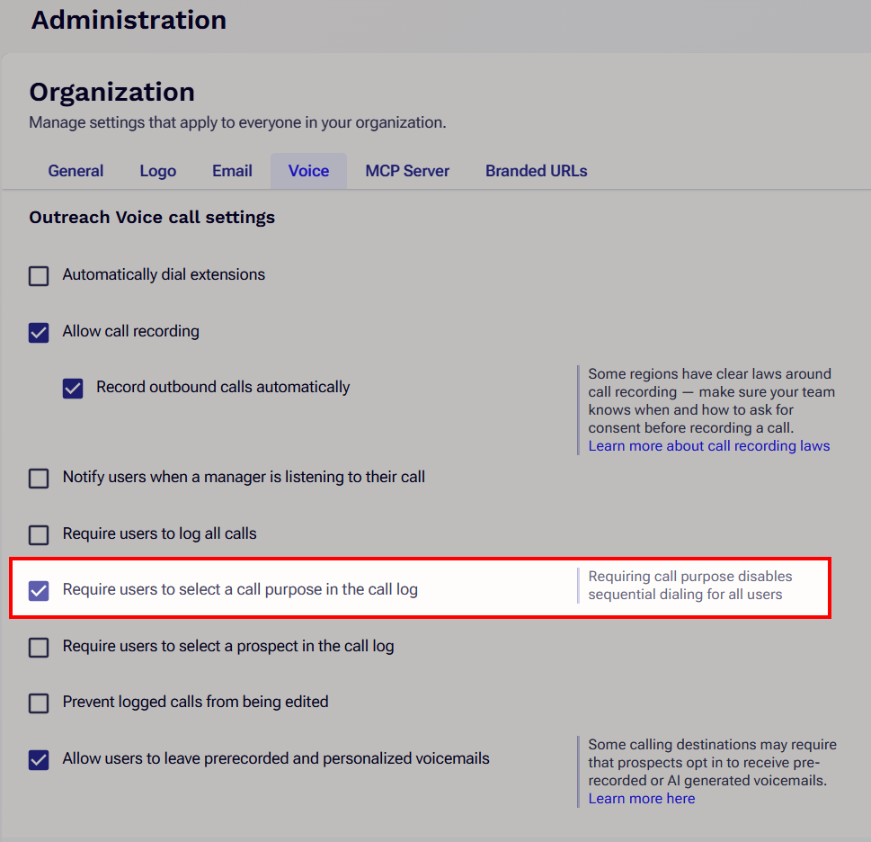
Task: Enable Automatically dial extensions checkbox
Action: coord(39,275)
